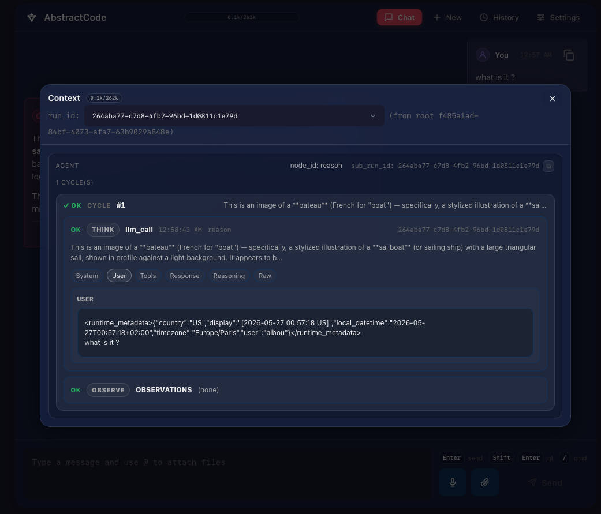The width and height of the screenshot is (601, 514).
Task: Click the paperclip attach files button
Action: click(485, 482)
